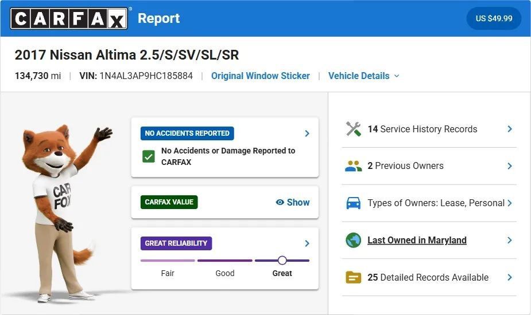Open Last Owned in Maryland link
Image resolution: width=531 pixels, height=315 pixels.
click(417, 241)
